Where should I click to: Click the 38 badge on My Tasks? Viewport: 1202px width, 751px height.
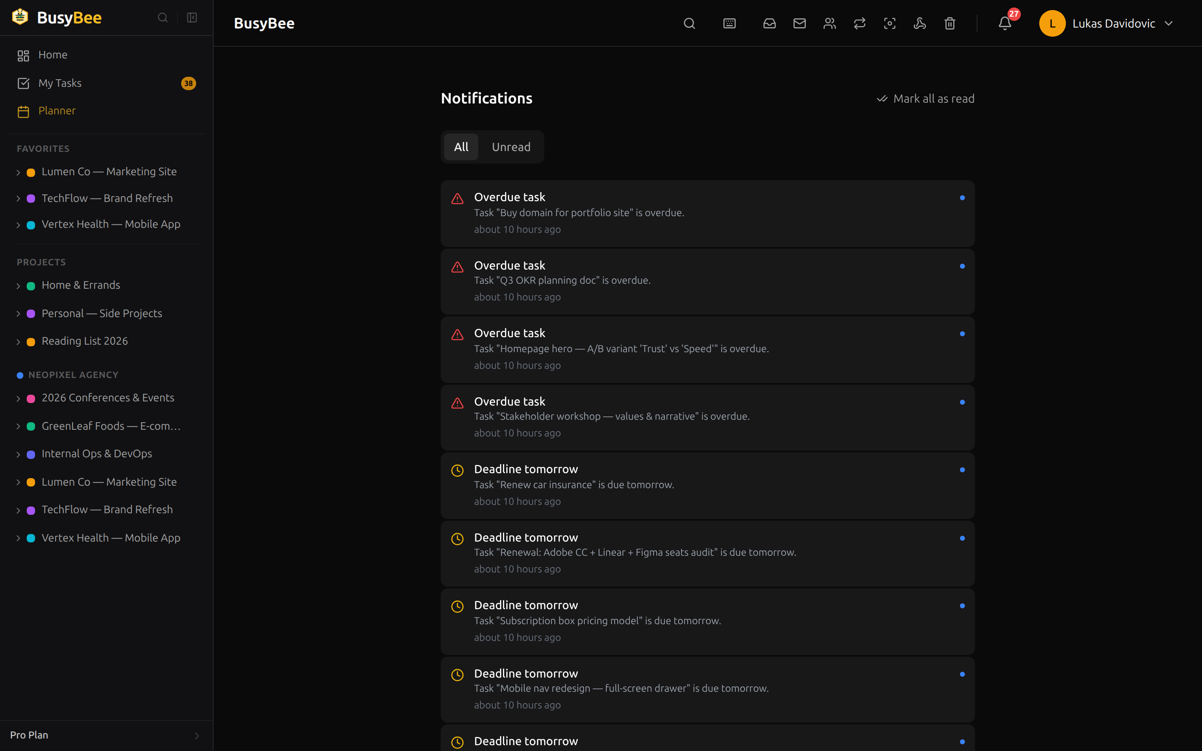188,83
